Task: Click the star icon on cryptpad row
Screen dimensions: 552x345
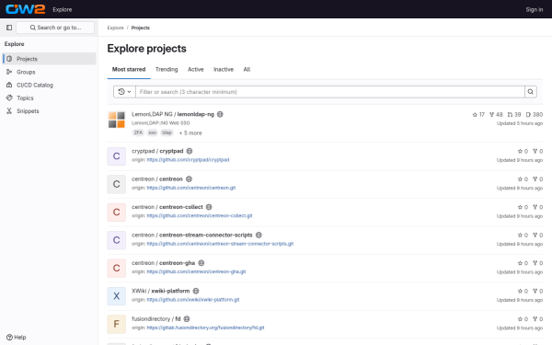Action: pyautogui.click(x=520, y=151)
